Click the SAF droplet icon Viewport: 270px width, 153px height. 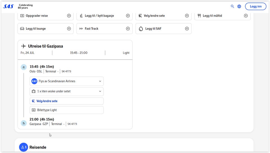coord(141,29)
